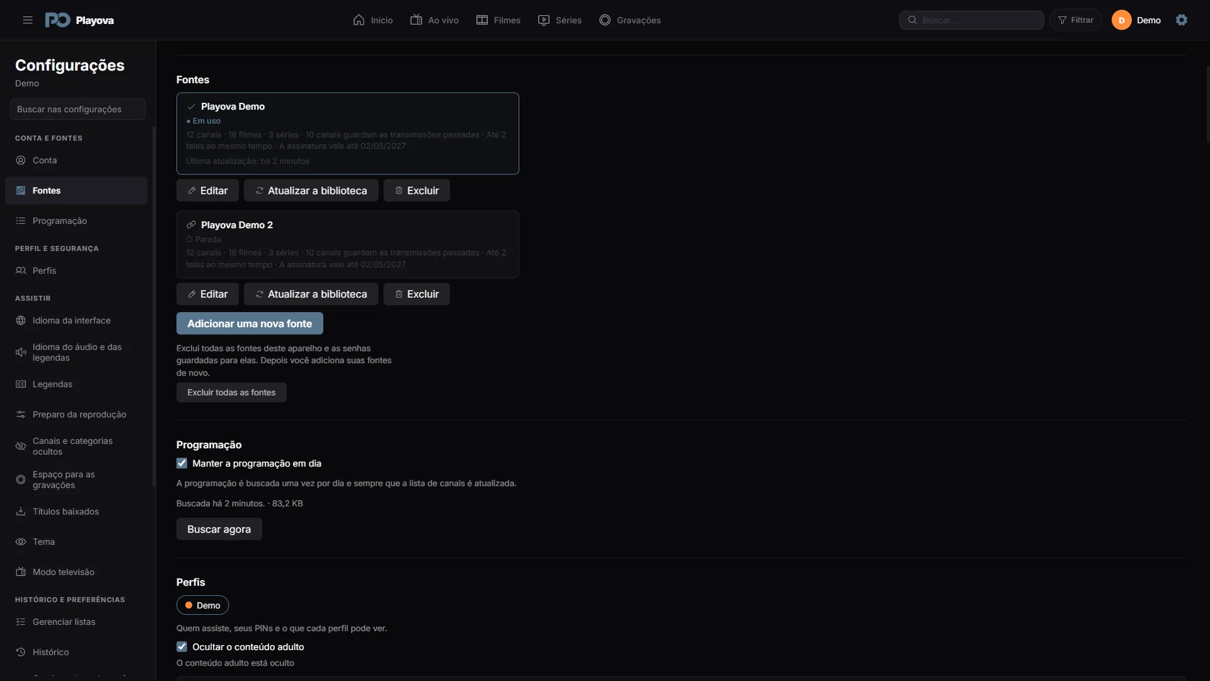Image resolution: width=1210 pixels, height=681 pixels.
Task: Open Séries from top navigation
Action: click(x=560, y=20)
